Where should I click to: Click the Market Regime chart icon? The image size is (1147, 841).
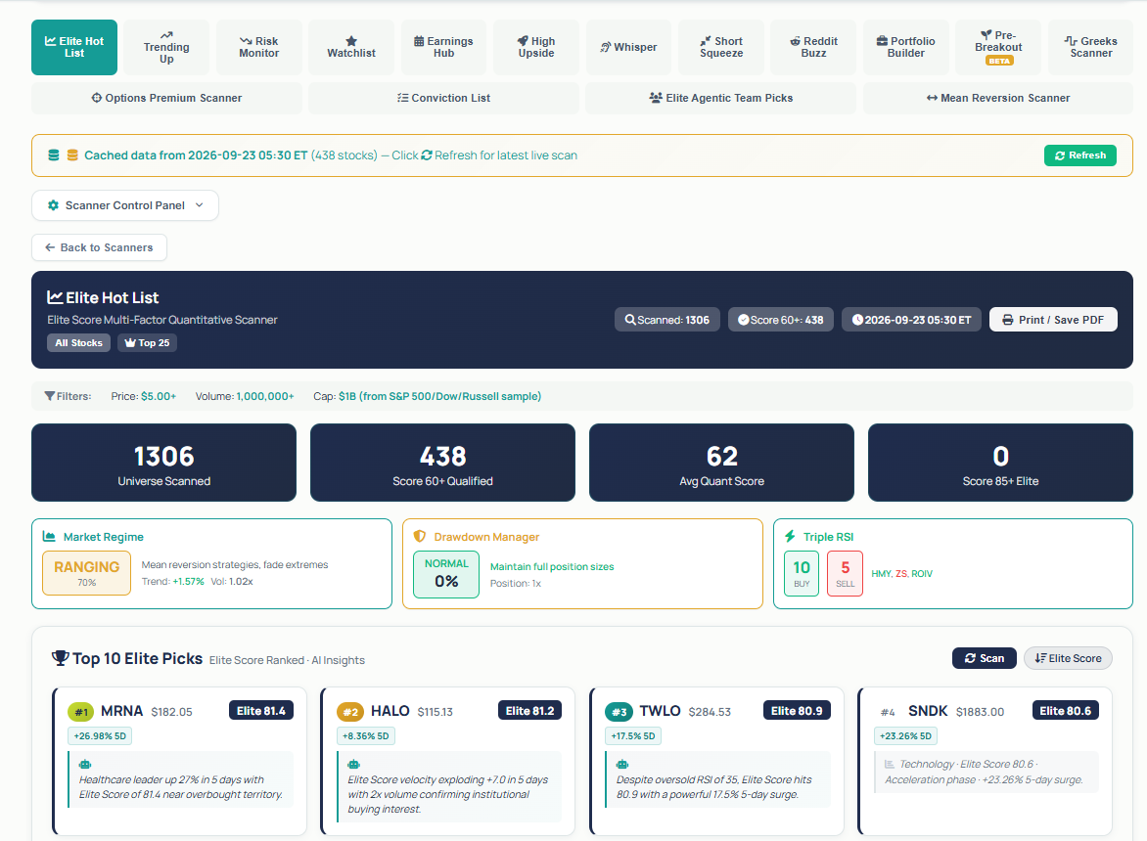[x=50, y=536]
